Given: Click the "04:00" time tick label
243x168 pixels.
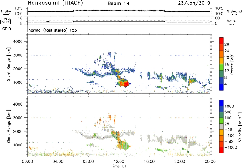Looking at the screenshot, I should [x=58, y=162].
